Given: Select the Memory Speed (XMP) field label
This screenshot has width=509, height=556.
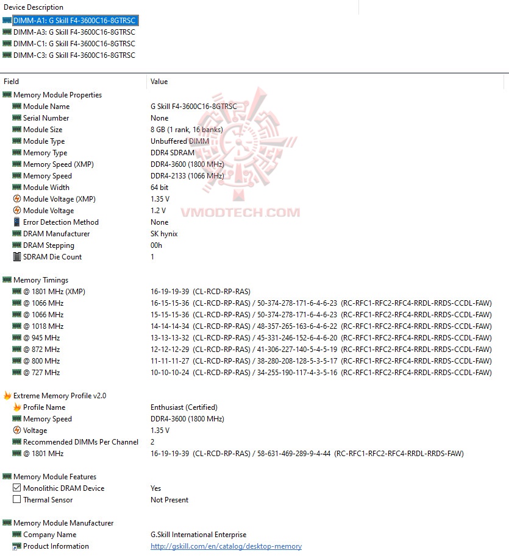Looking at the screenshot, I should (59, 164).
